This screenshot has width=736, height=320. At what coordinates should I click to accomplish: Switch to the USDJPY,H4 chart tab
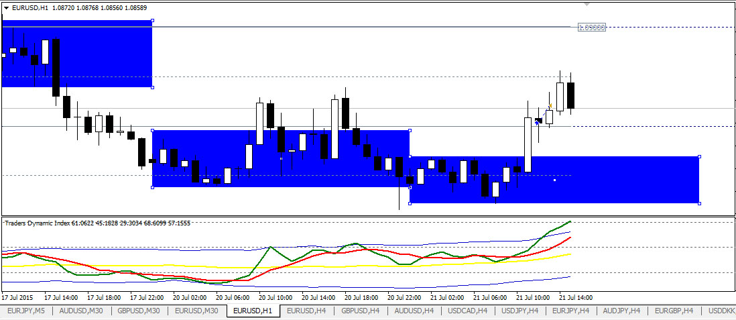pyautogui.click(x=521, y=311)
